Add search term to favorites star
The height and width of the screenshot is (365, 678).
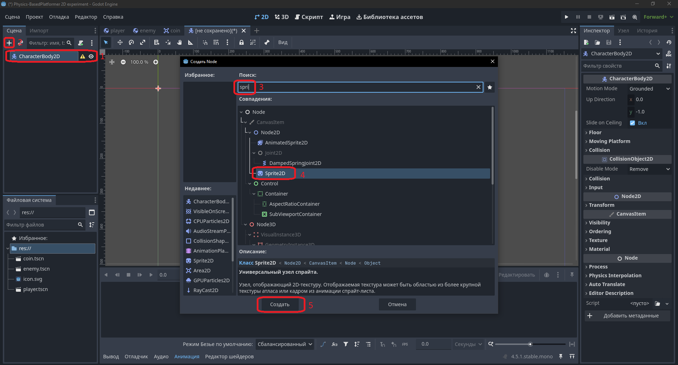pyautogui.click(x=490, y=87)
